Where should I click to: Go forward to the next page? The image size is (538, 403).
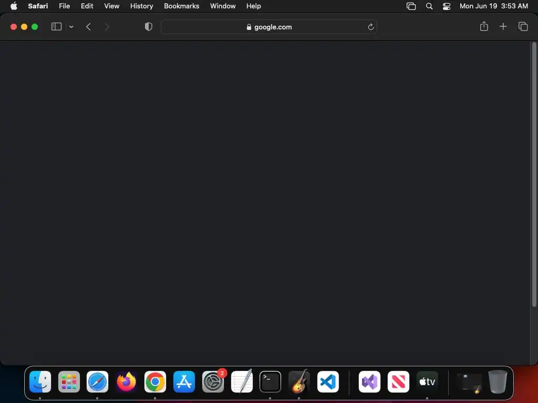coord(107,27)
